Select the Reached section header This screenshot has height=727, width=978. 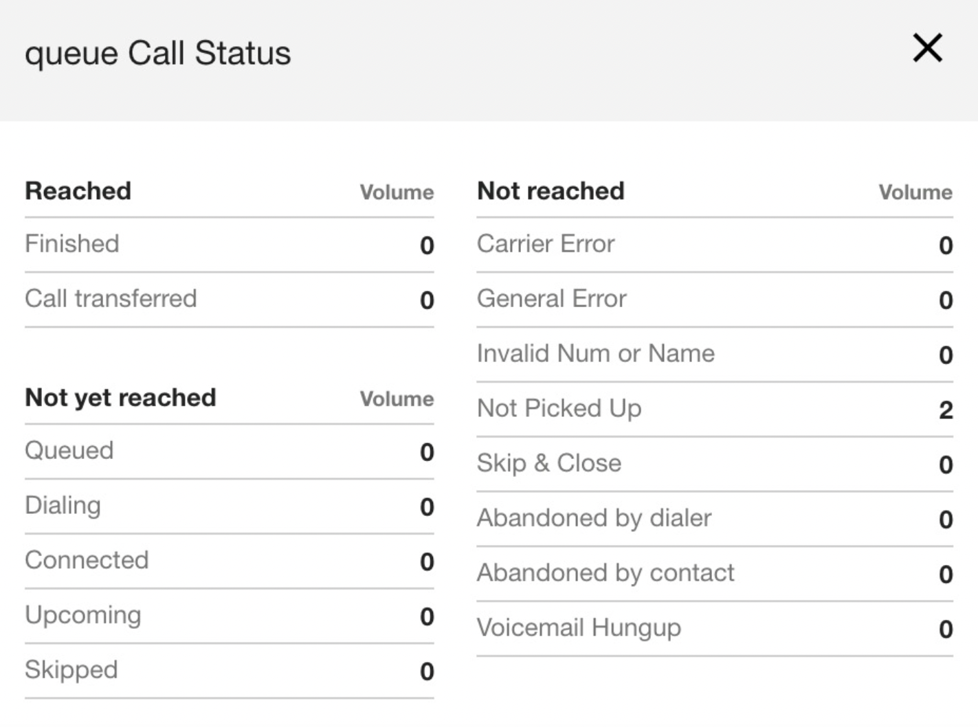(78, 191)
